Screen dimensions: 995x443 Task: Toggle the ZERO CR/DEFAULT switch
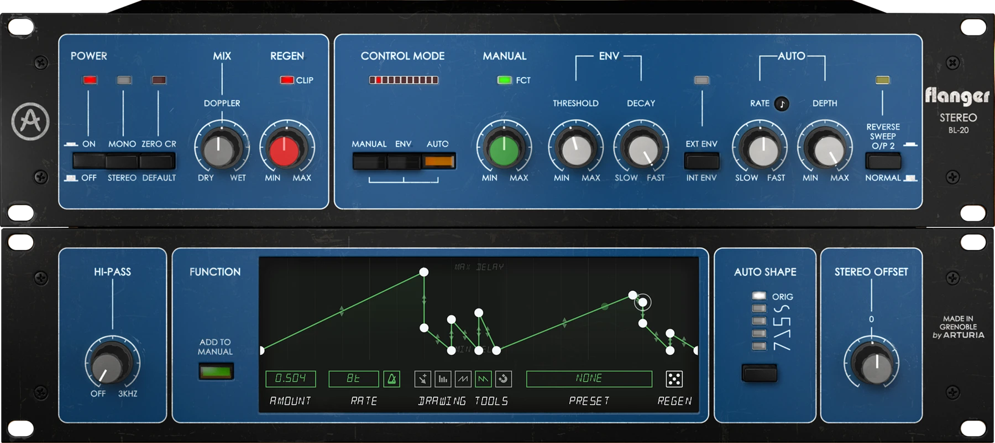point(157,161)
